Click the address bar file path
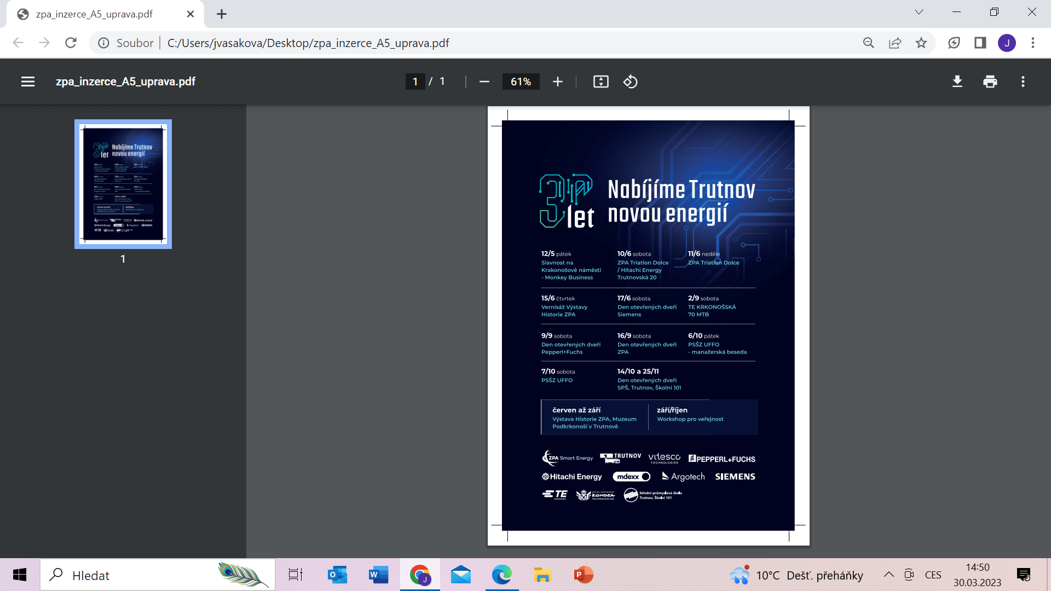The width and height of the screenshot is (1051, 591). 308,43
